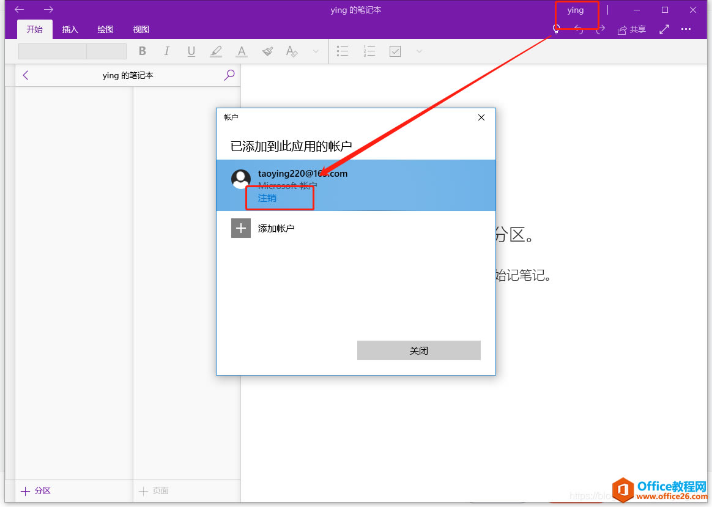Viewport: 712px width, 507px height.
Task: Toggle numbered list formatting
Action: [x=369, y=51]
